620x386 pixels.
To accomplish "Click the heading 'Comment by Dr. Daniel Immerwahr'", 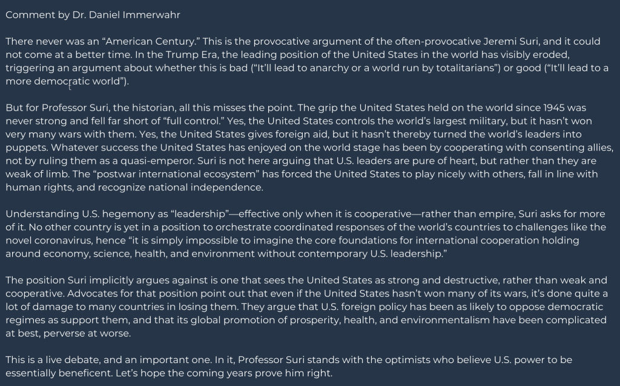I will click(x=93, y=15).
